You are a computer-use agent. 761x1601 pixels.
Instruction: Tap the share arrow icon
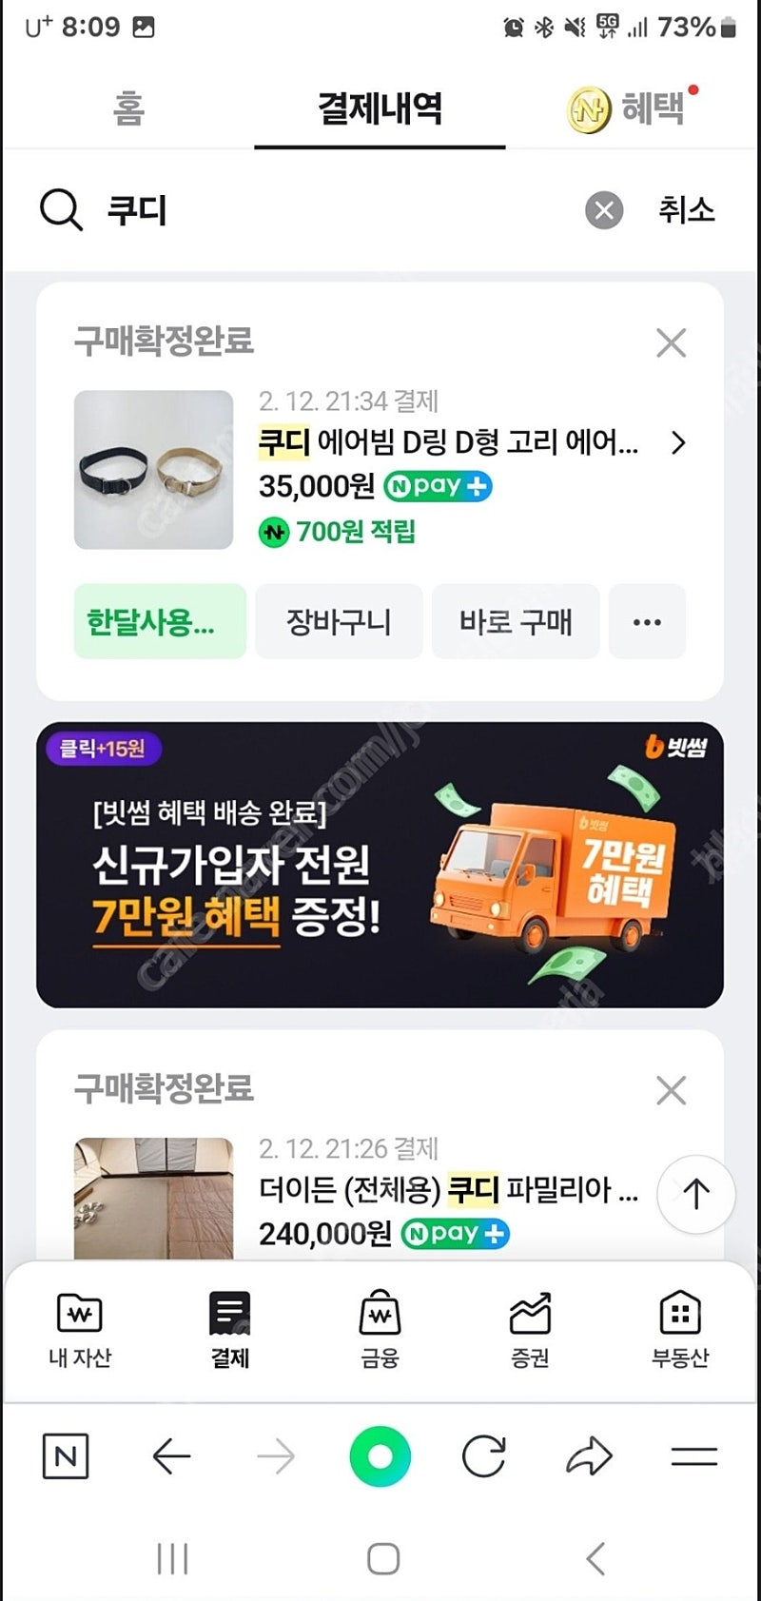pyautogui.click(x=589, y=1456)
